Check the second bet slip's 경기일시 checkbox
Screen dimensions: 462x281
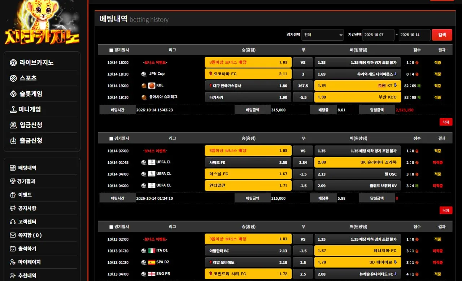111,139
